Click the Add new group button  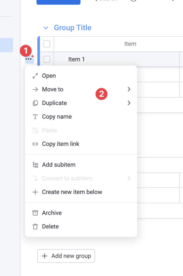point(66,256)
